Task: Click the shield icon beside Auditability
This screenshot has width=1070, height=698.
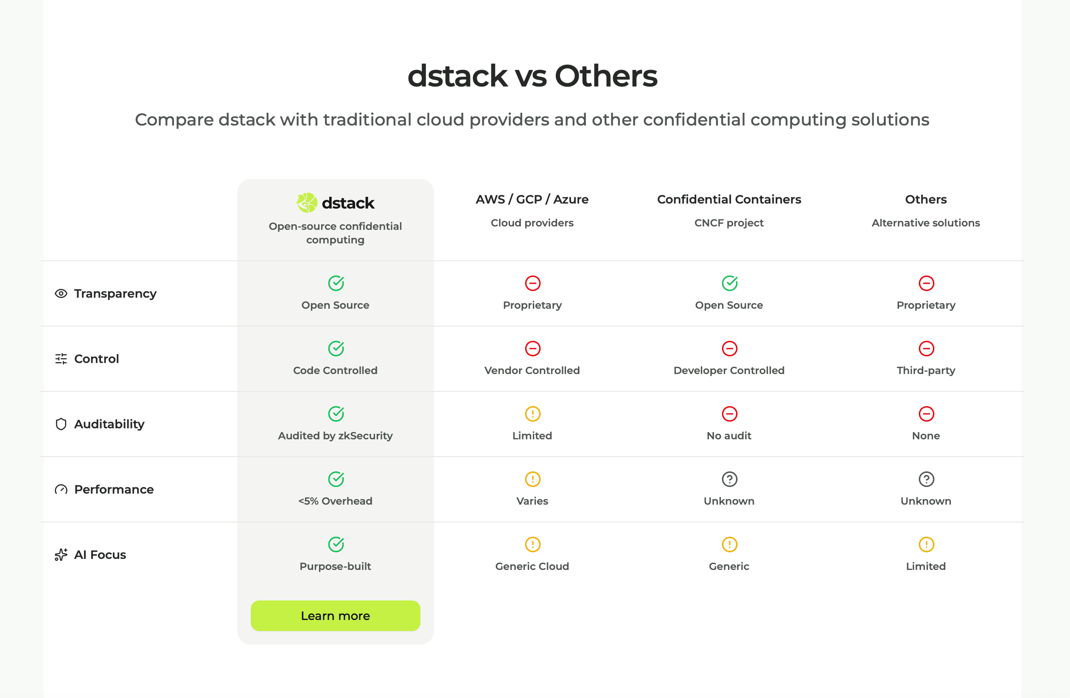Action: point(61,424)
